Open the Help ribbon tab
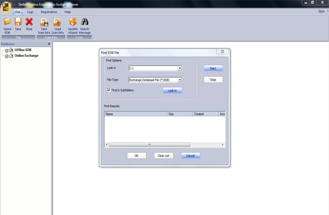This screenshot has width=329, height=215. tap(67, 12)
